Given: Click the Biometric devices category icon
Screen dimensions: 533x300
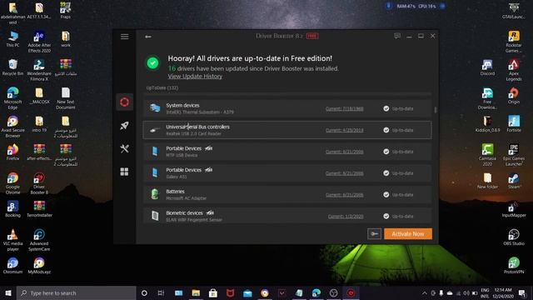Looking at the screenshot, I should coord(155,216).
